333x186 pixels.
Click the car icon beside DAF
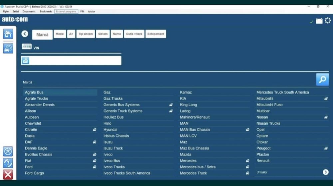tap(95, 142)
